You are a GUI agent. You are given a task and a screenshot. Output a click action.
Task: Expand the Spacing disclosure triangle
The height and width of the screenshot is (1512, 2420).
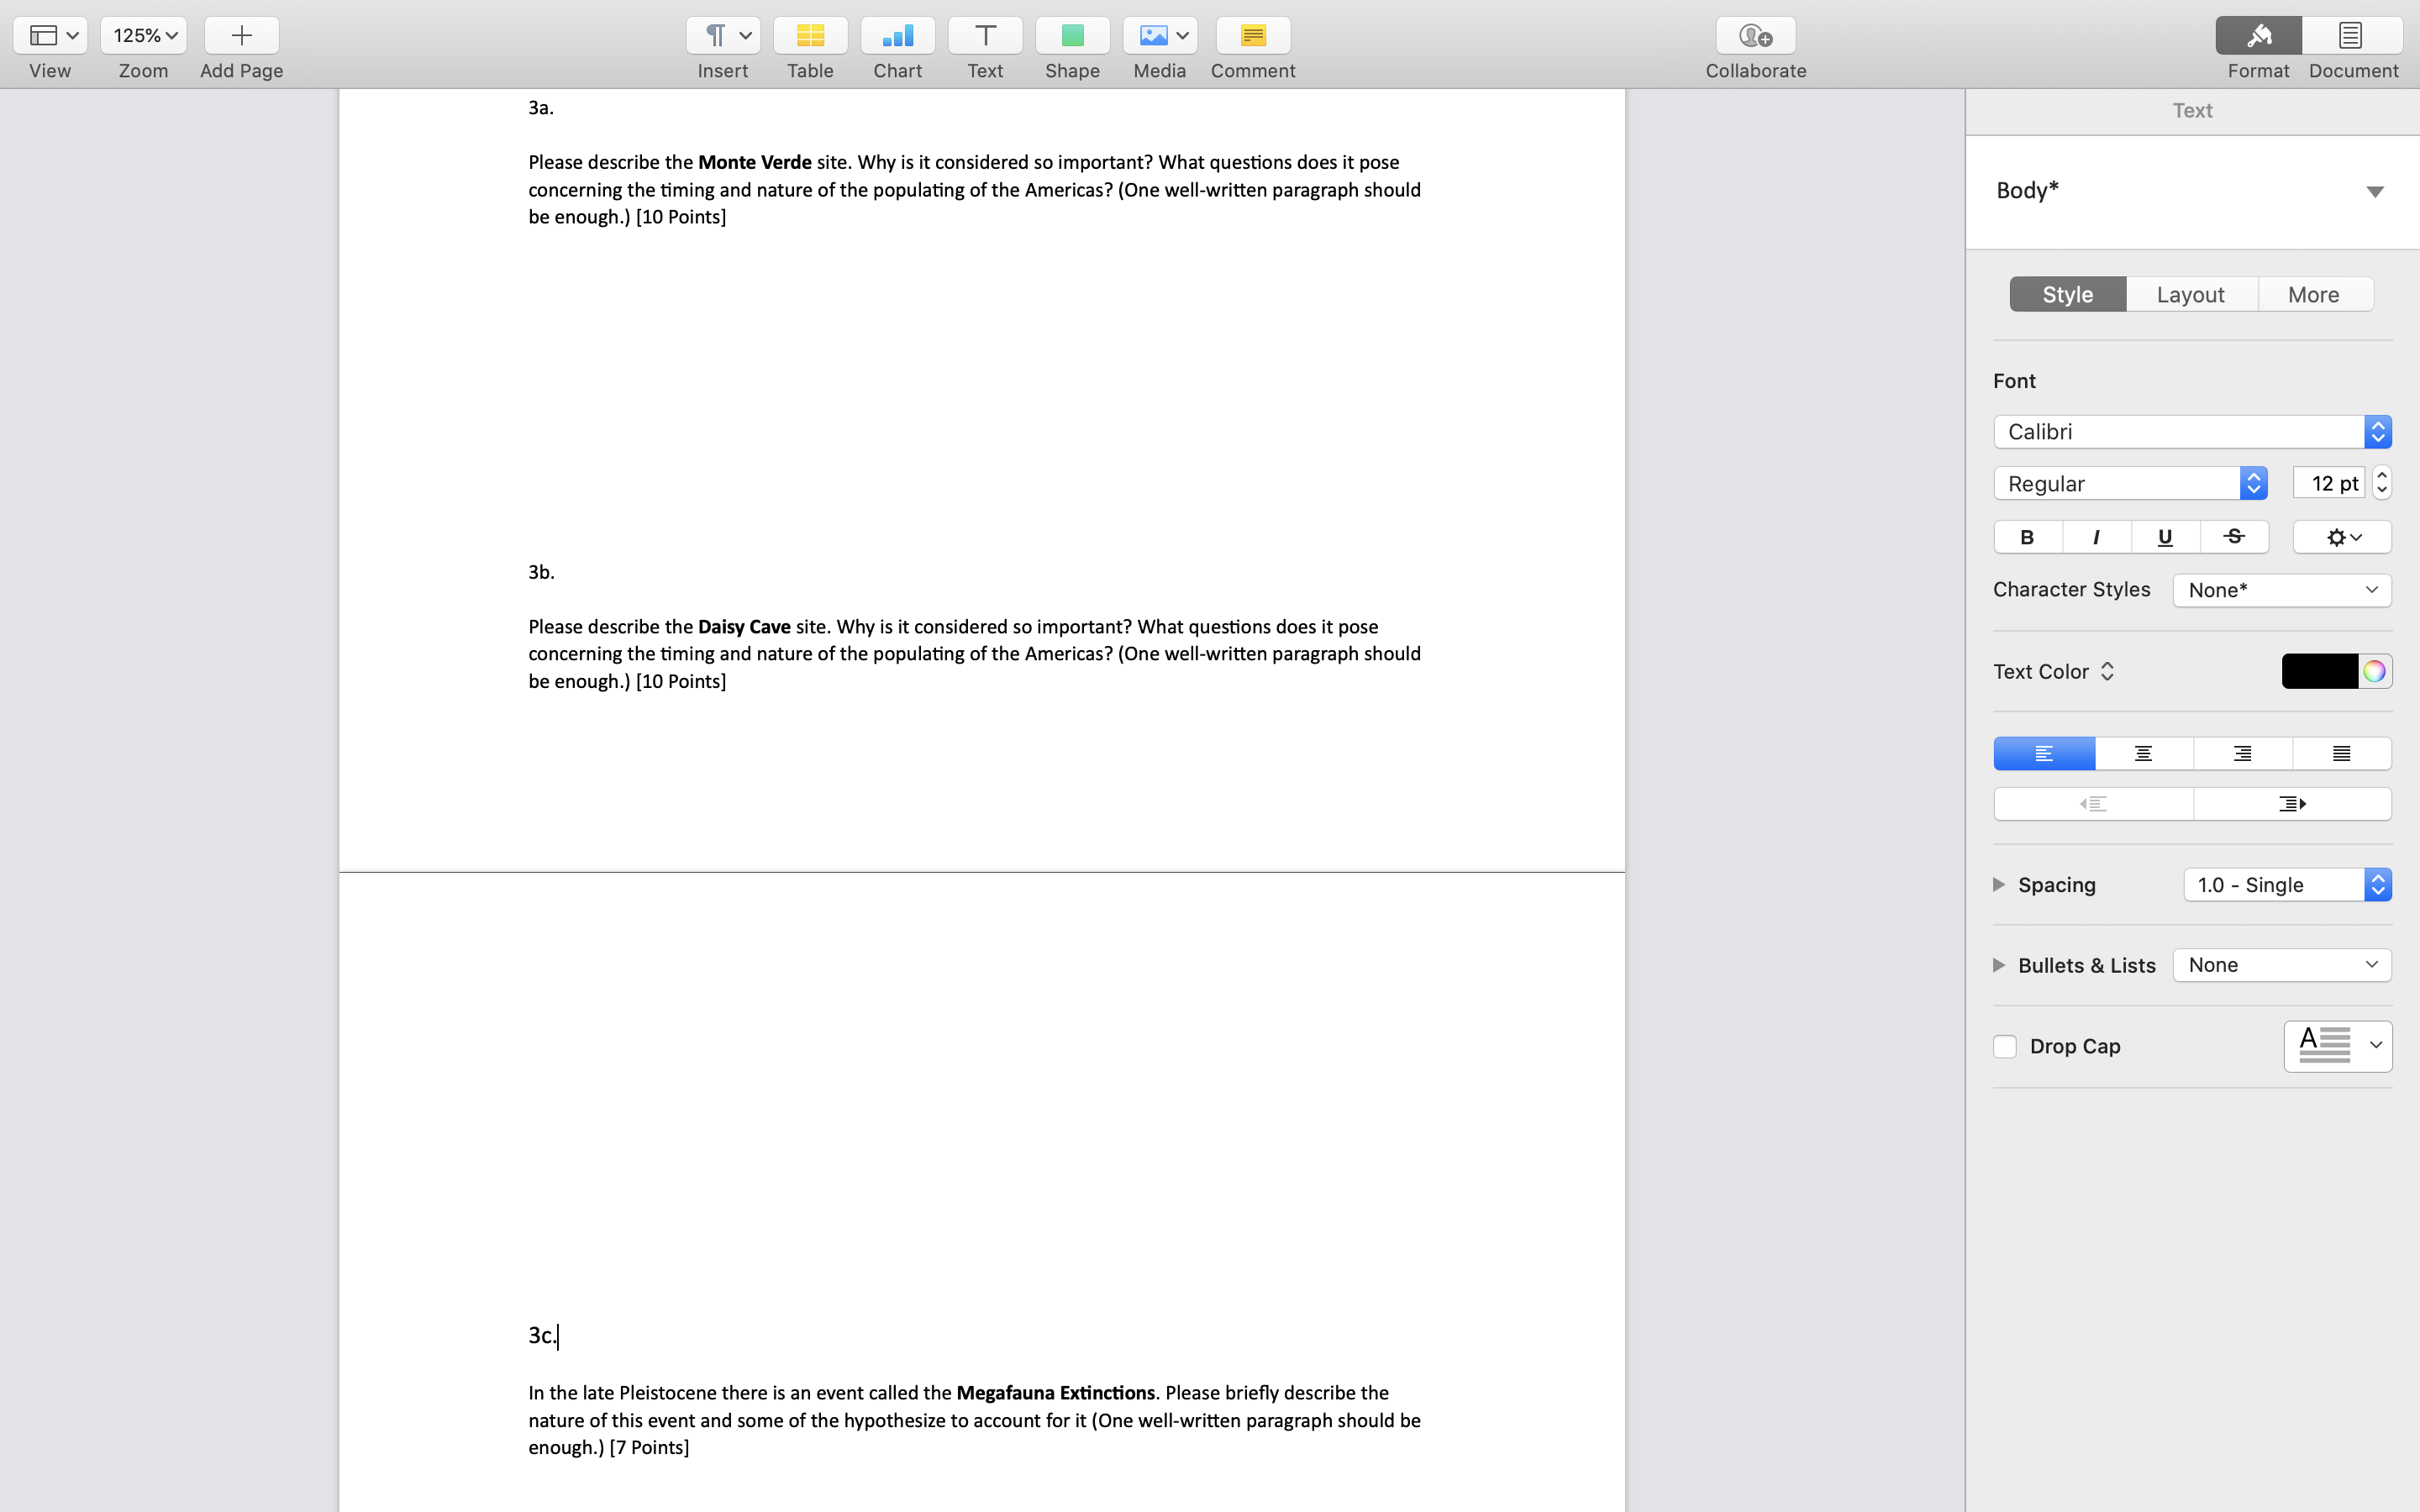(1999, 885)
